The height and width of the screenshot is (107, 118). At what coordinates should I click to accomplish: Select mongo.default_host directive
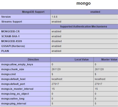pyautogui.click(x=13, y=79)
